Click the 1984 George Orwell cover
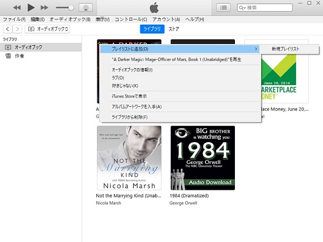The width and height of the screenshot is (323, 242). (203, 158)
